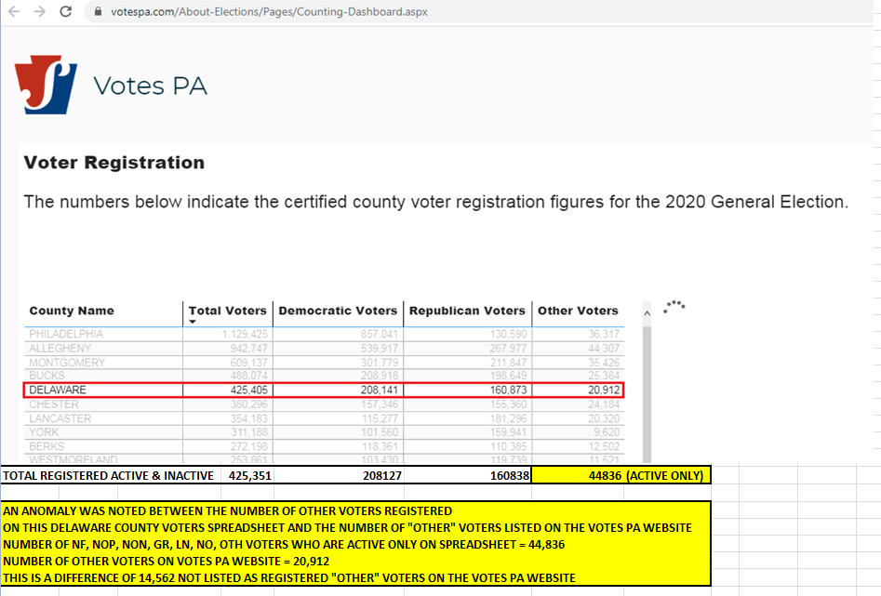Click the padlock site security icon
The width and height of the screenshot is (881, 596).
point(98,11)
